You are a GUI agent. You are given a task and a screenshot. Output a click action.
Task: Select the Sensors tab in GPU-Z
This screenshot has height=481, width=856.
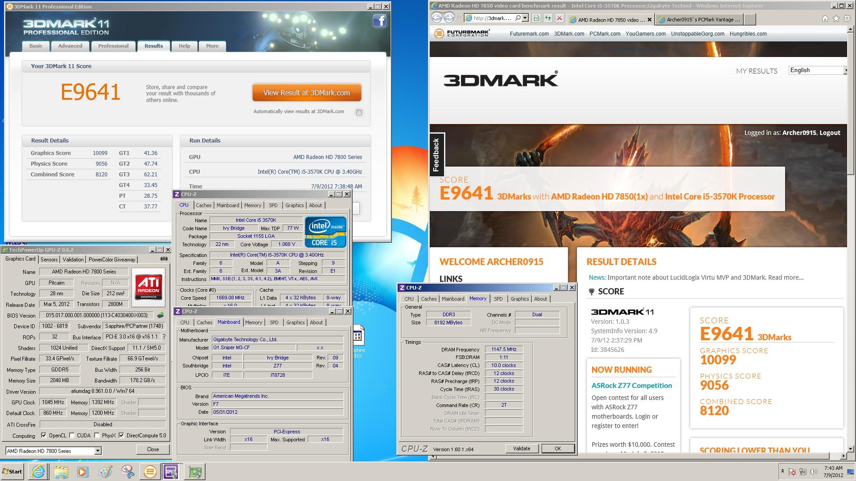point(49,260)
